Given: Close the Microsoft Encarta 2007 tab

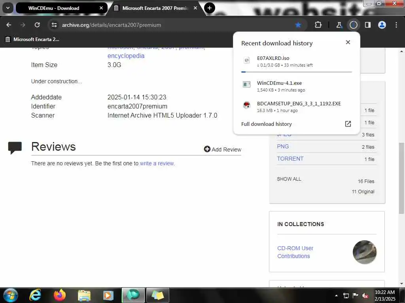Looking at the screenshot, I should point(195,8).
